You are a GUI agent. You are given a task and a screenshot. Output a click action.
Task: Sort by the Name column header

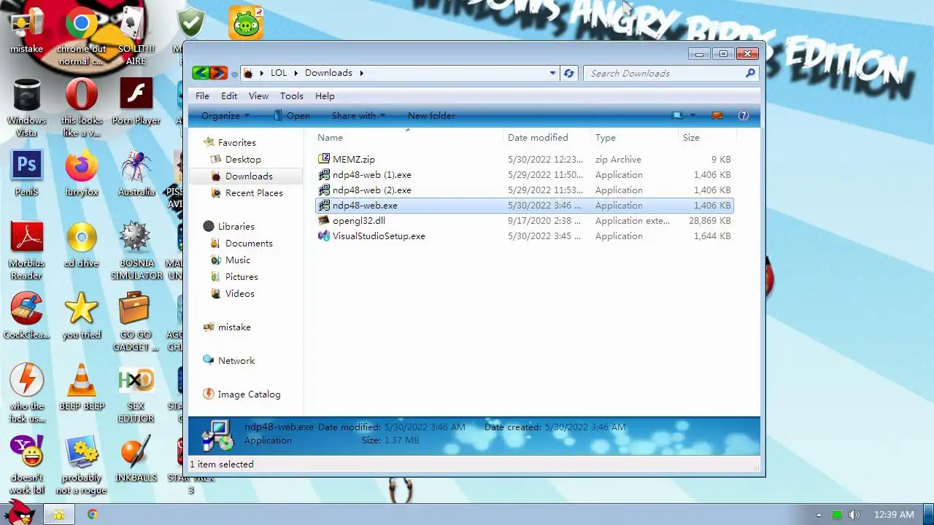(408, 137)
